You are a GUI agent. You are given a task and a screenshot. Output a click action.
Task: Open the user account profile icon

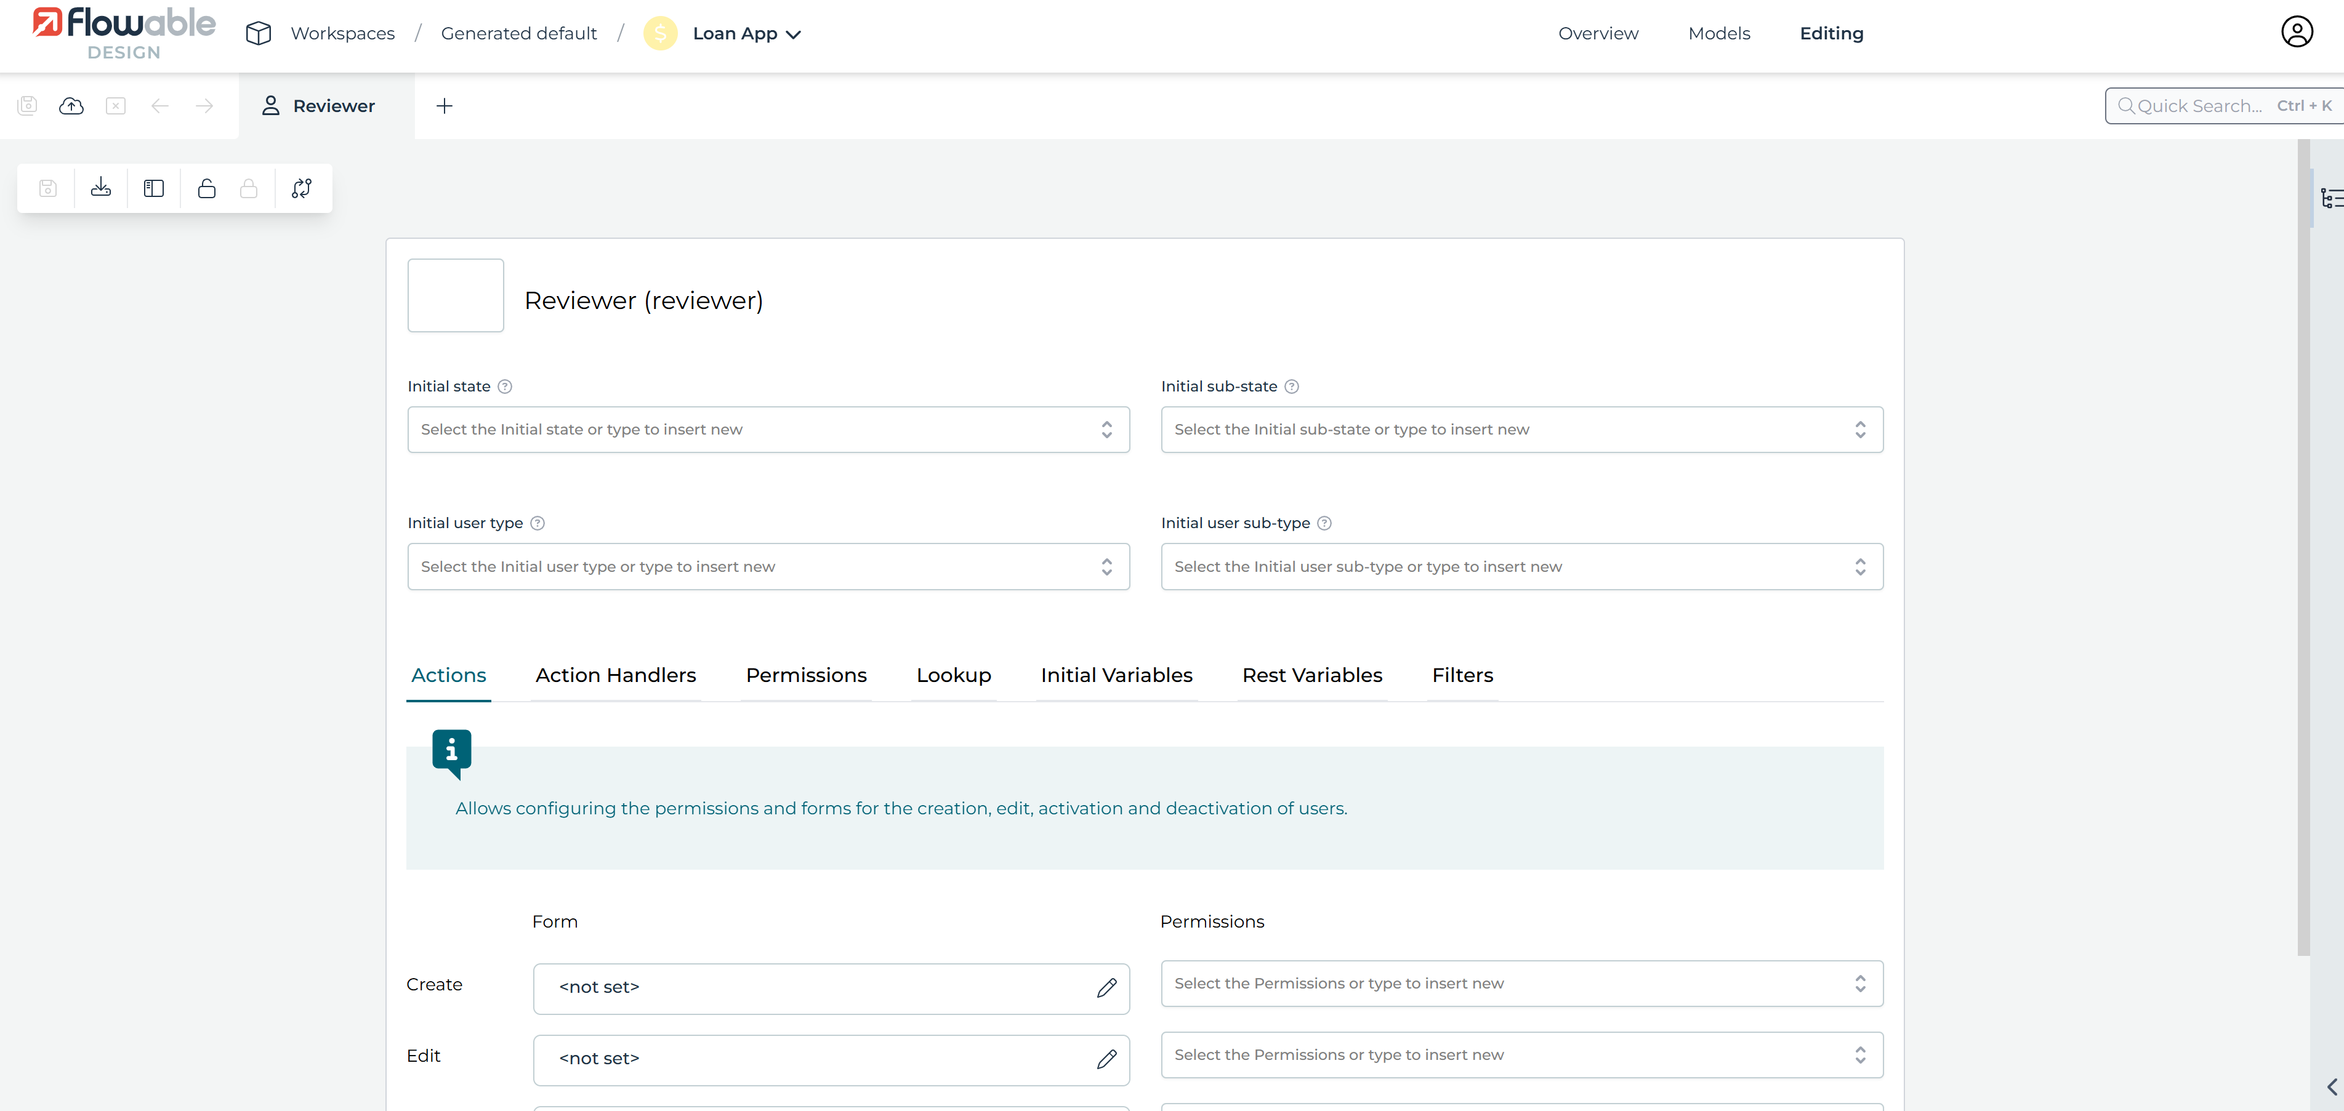(x=2296, y=32)
